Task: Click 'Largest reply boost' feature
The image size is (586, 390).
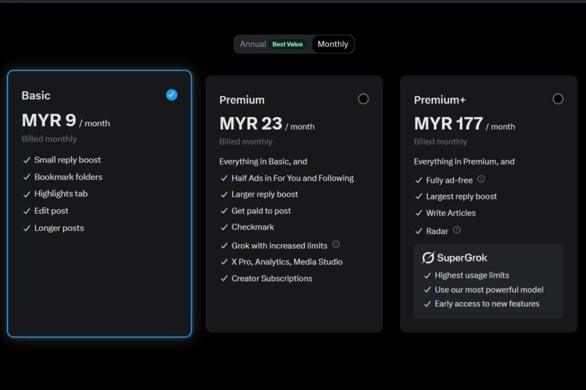Action: [x=462, y=196]
